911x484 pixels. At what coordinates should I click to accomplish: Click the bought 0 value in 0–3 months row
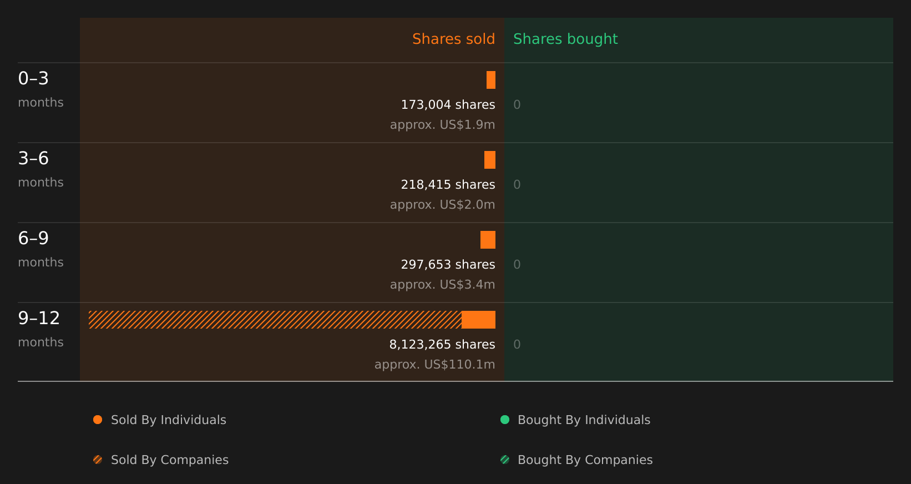[517, 105]
